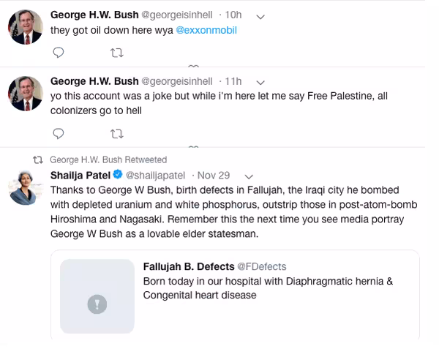Click the @FDefects handle

[x=262, y=266]
